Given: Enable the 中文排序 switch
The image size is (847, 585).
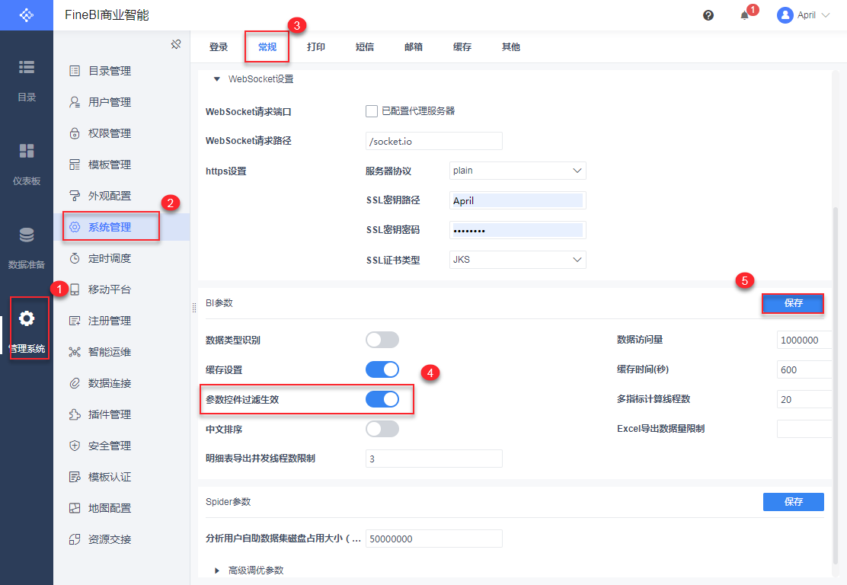Looking at the screenshot, I should (x=382, y=429).
